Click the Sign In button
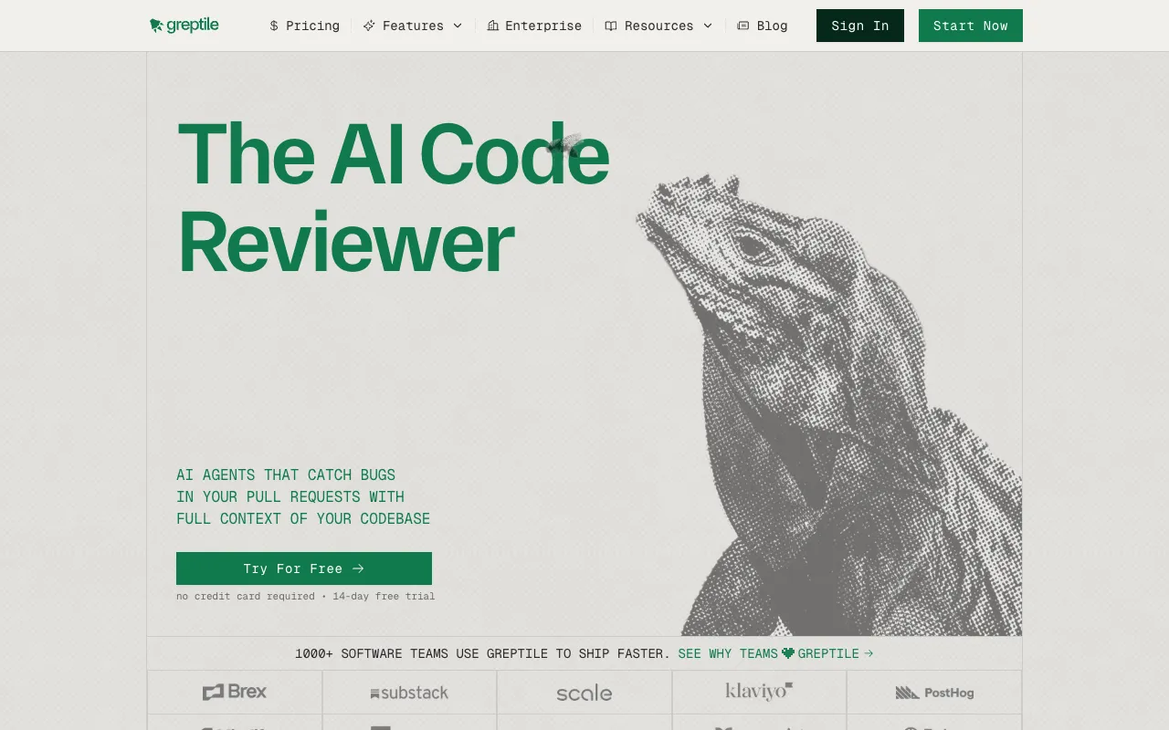The image size is (1169, 730). click(x=860, y=26)
